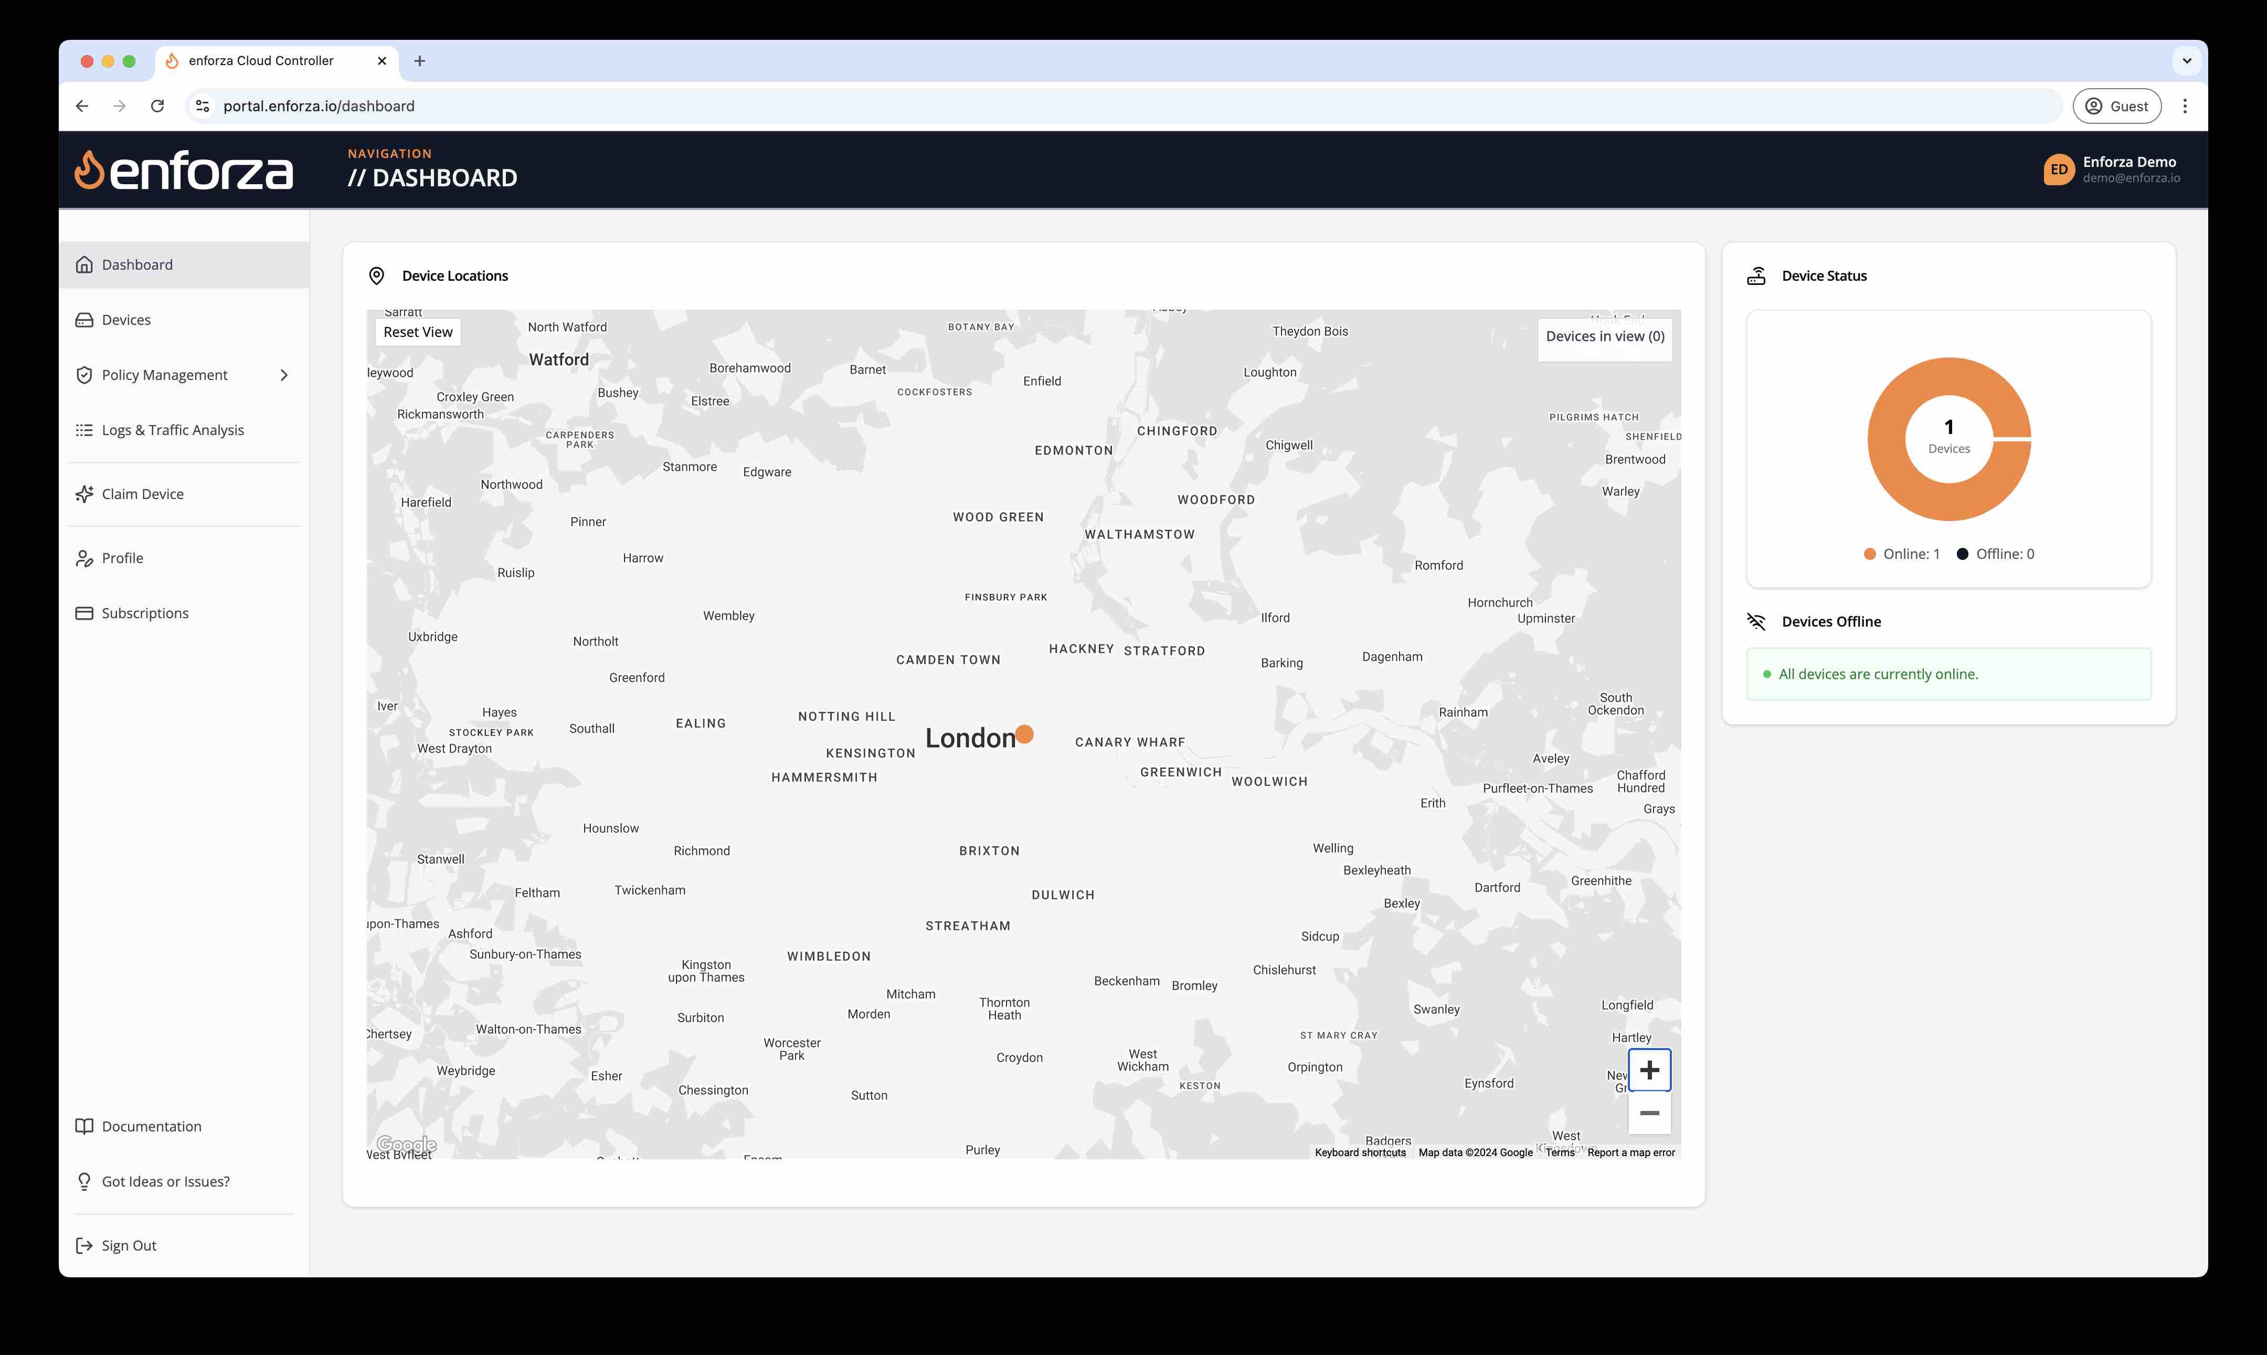The height and width of the screenshot is (1355, 2267).
Task: Zoom in on the map with plus button
Action: tap(1649, 1070)
